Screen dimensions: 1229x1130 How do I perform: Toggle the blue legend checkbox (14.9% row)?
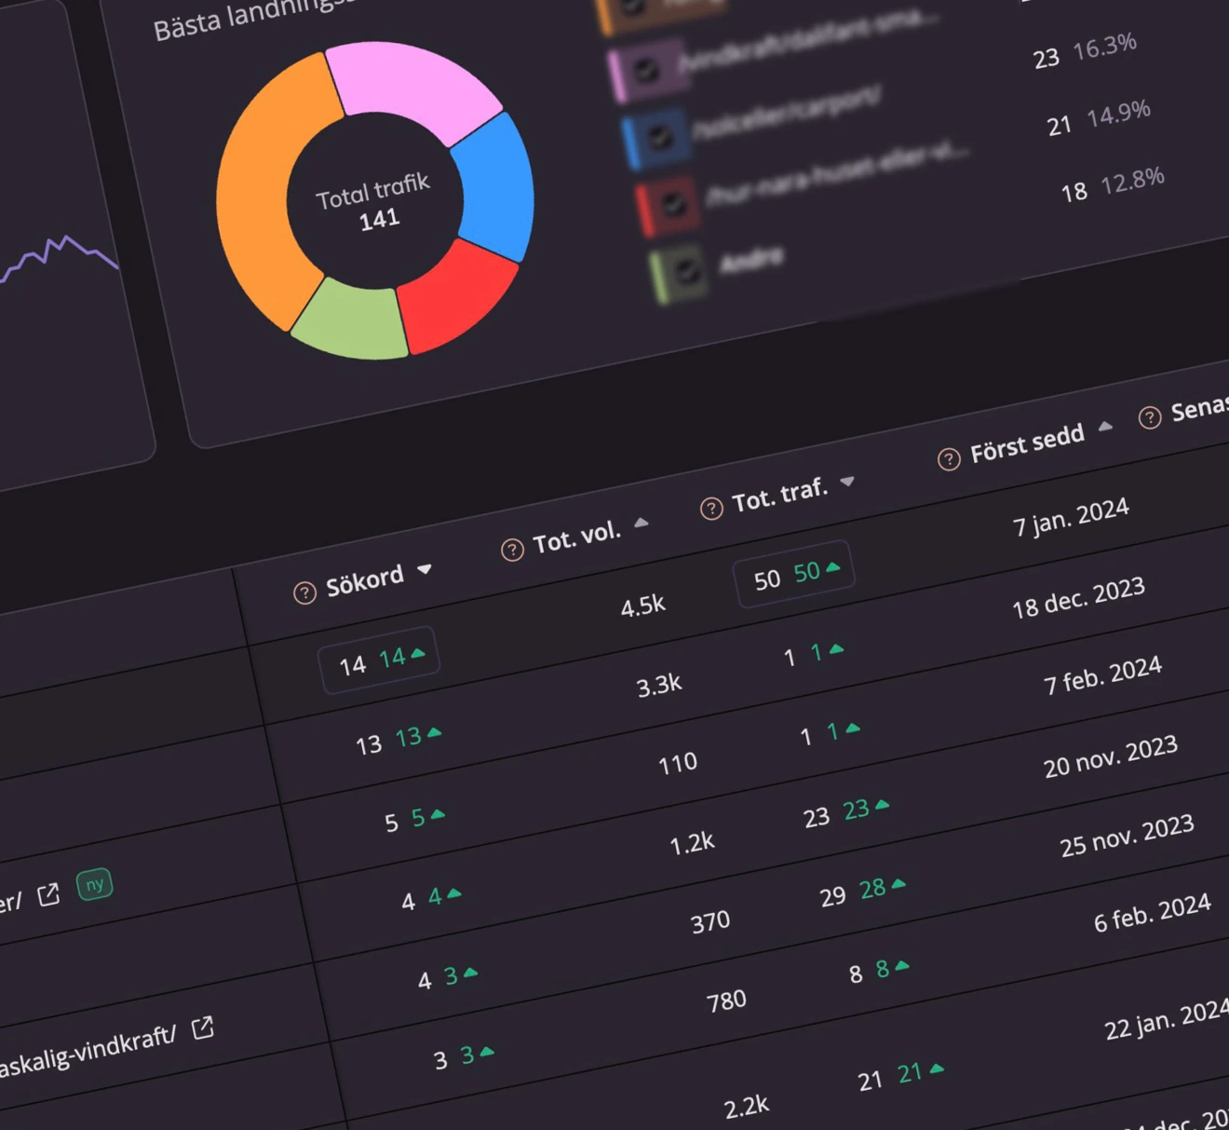coord(660,138)
